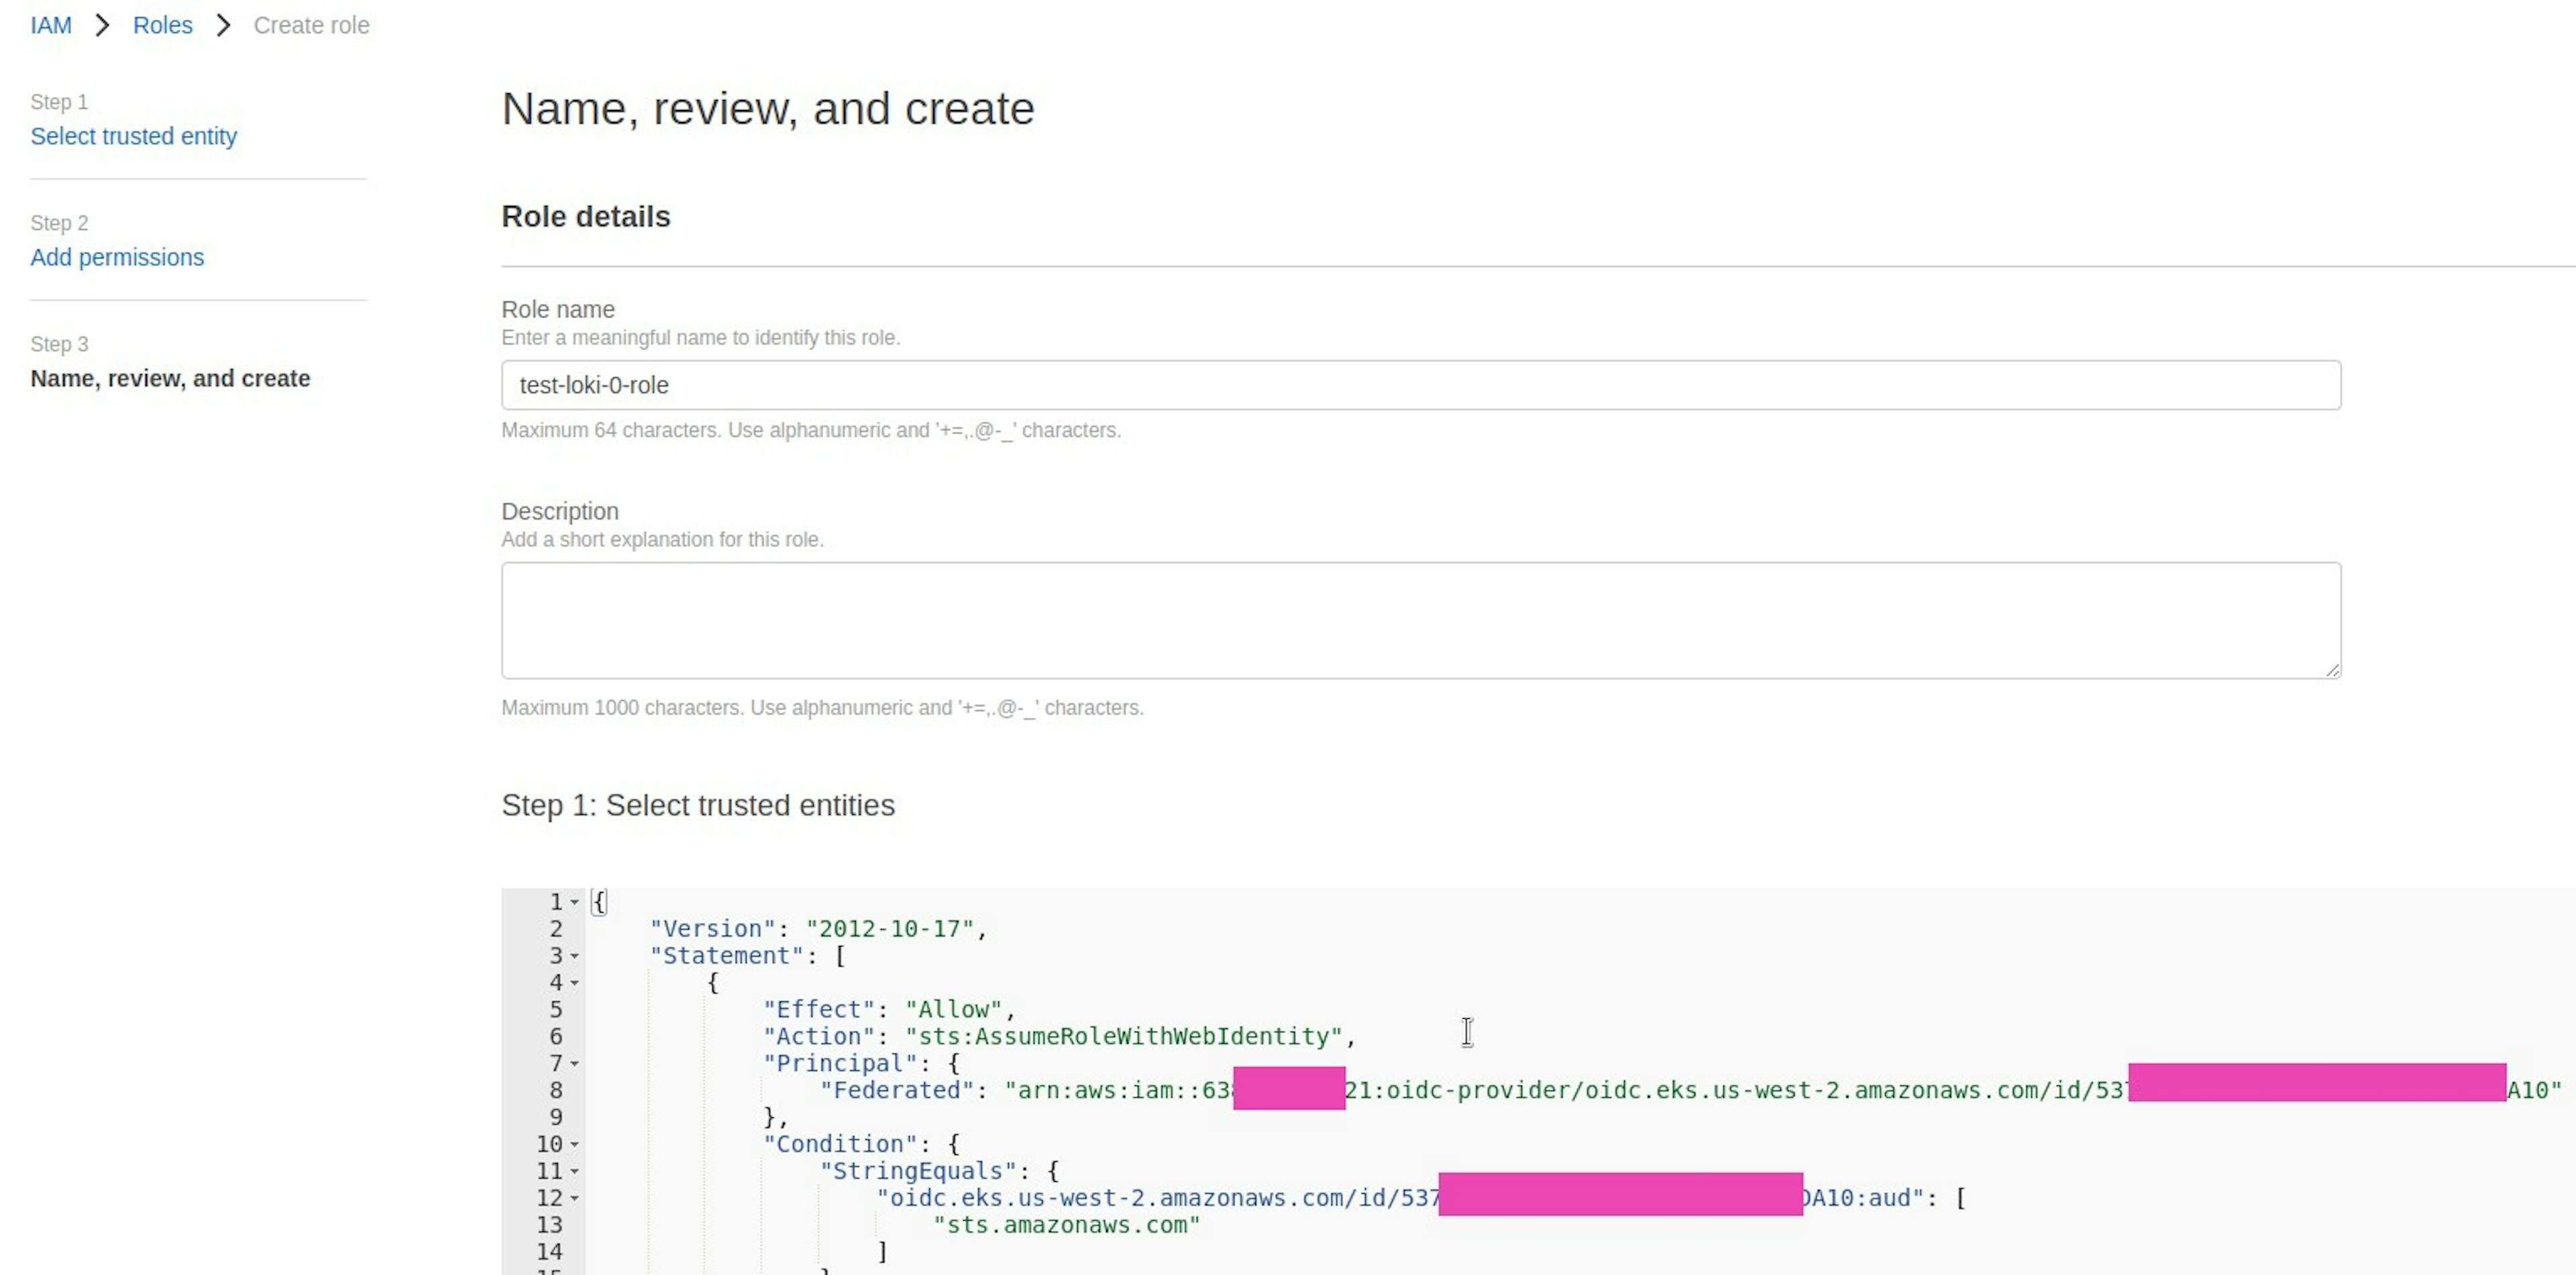Go to Roles via breadcrumb

162,25
